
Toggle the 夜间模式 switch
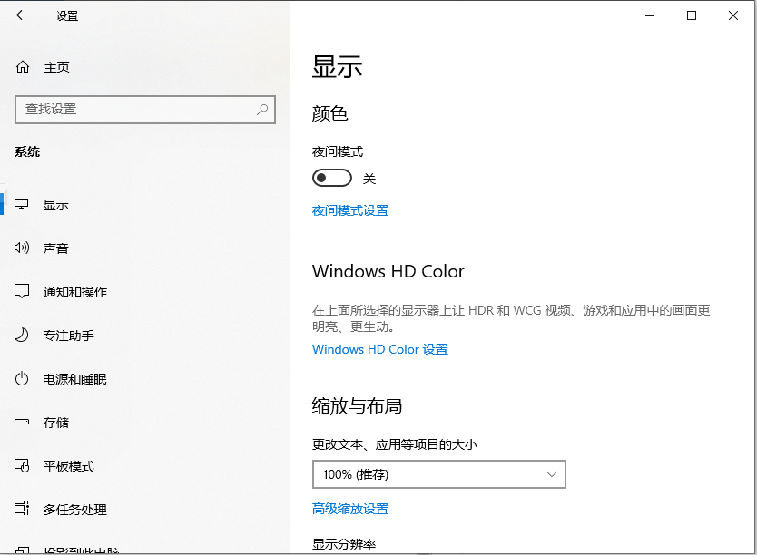click(x=331, y=179)
